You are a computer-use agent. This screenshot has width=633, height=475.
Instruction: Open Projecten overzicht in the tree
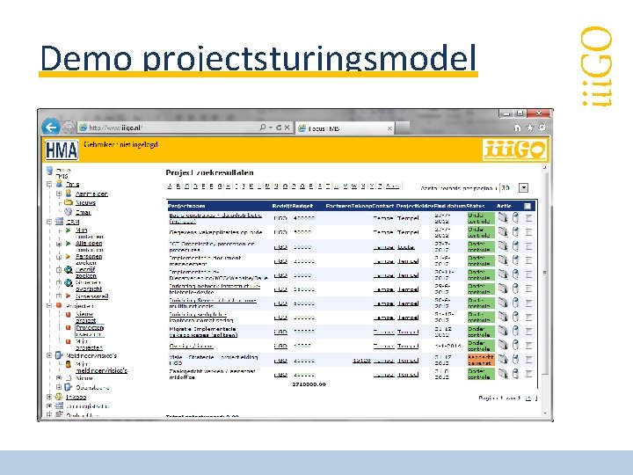click(x=90, y=331)
